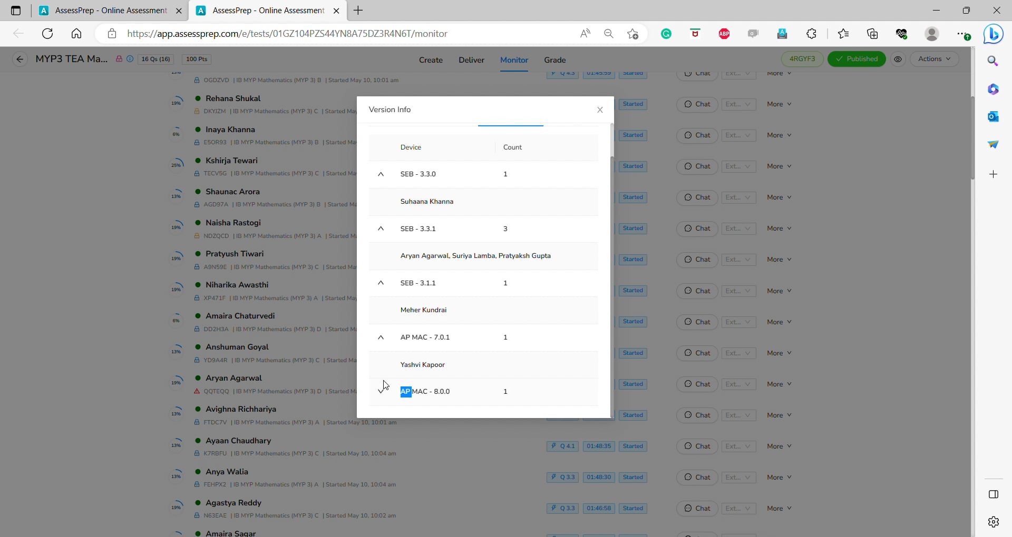Open the Outlook sidebar icon

pos(993,116)
